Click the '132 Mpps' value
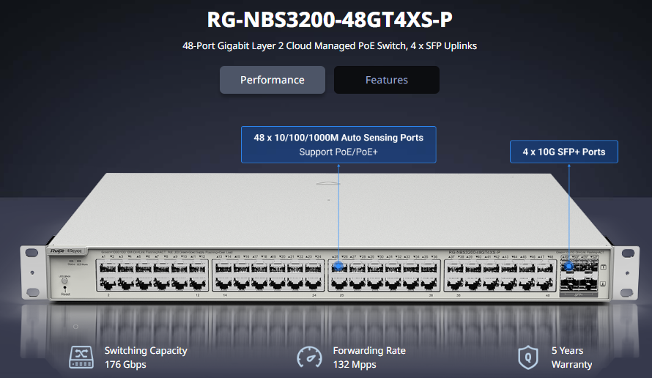 coord(355,364)
